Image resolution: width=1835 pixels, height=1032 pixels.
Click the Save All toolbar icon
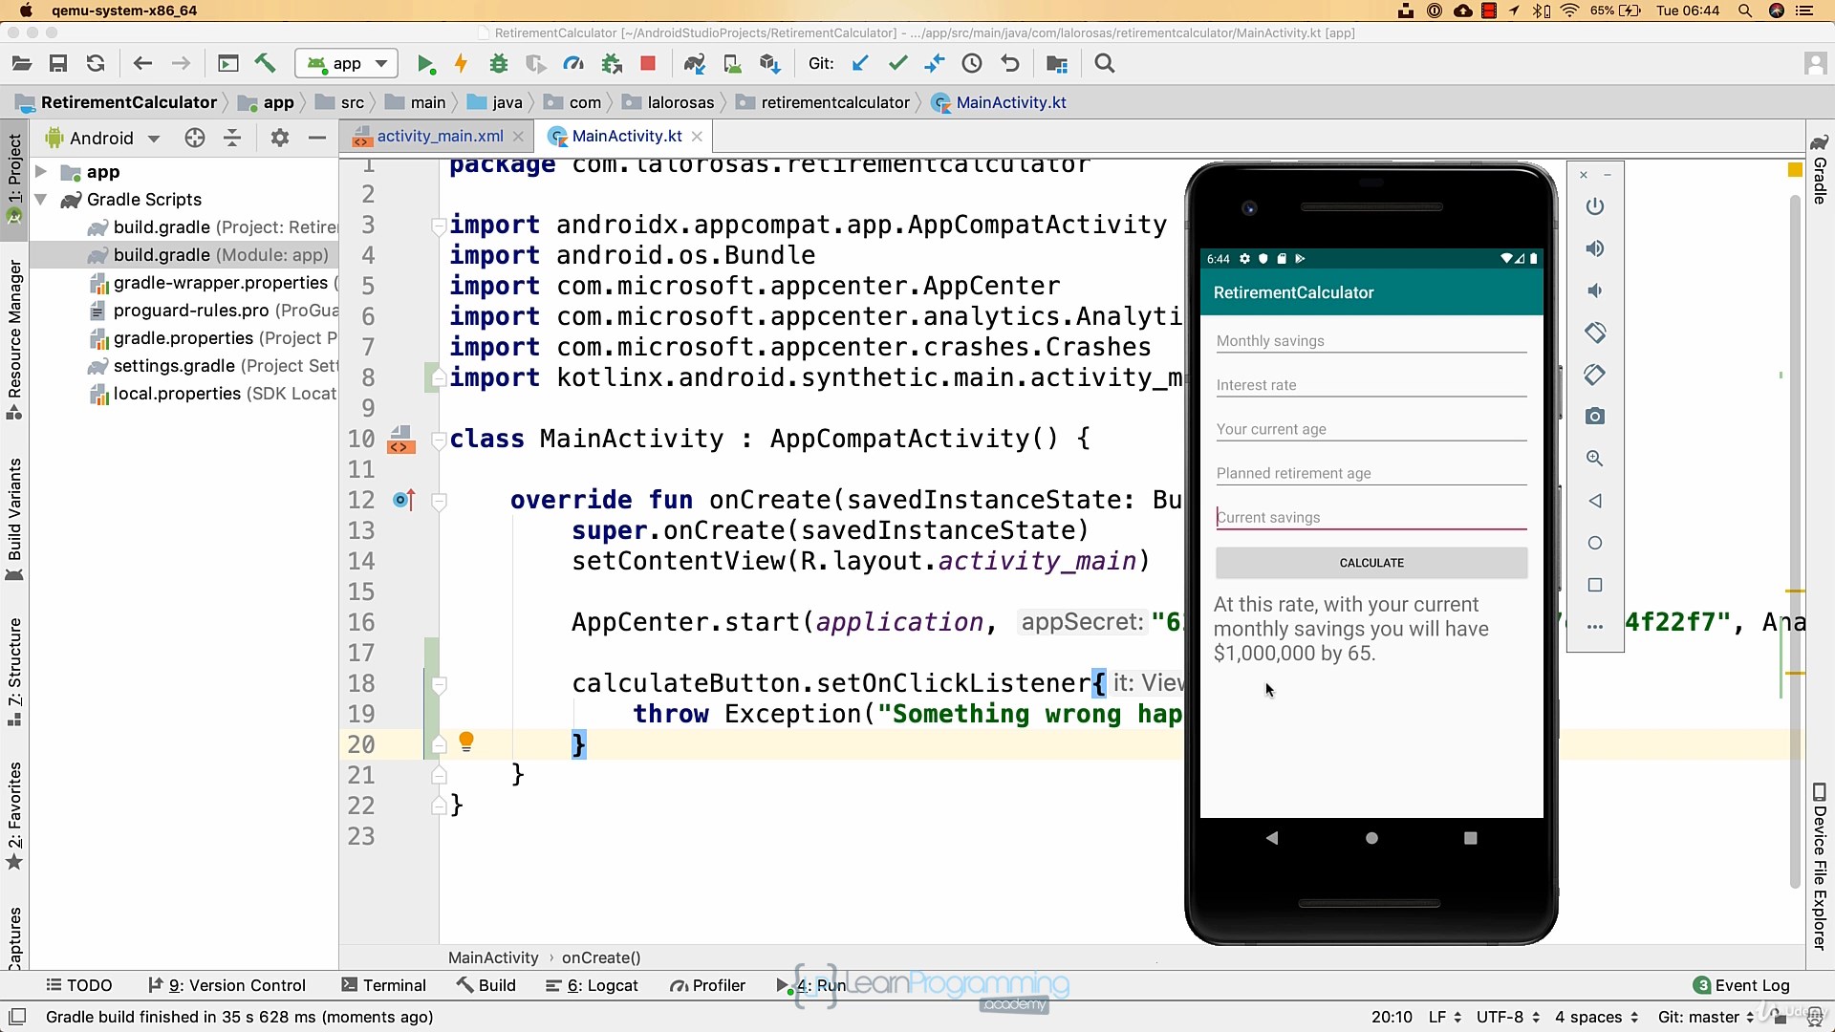[x=58, y=64]
